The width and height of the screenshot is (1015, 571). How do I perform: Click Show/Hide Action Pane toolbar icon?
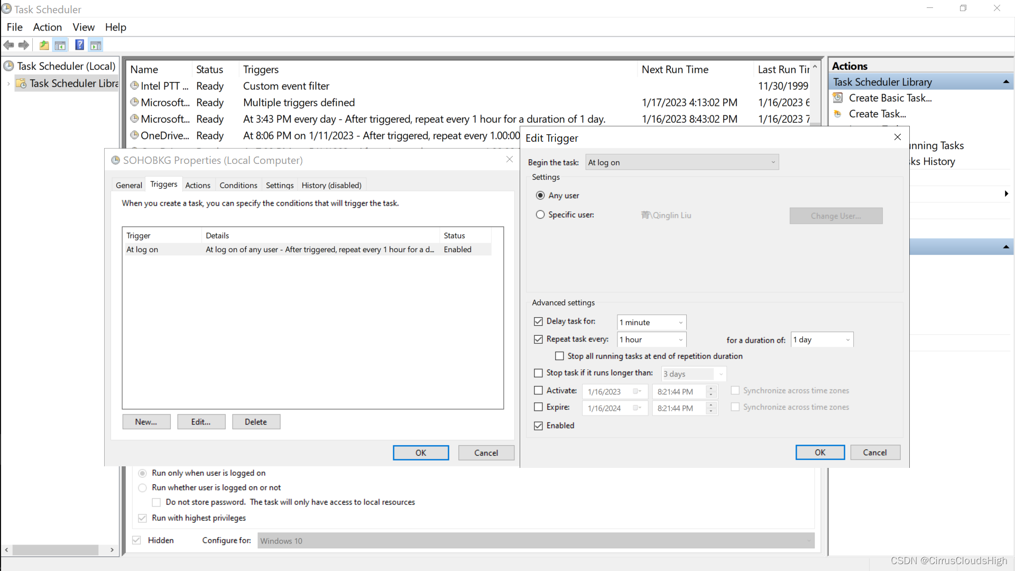point(96,45)
